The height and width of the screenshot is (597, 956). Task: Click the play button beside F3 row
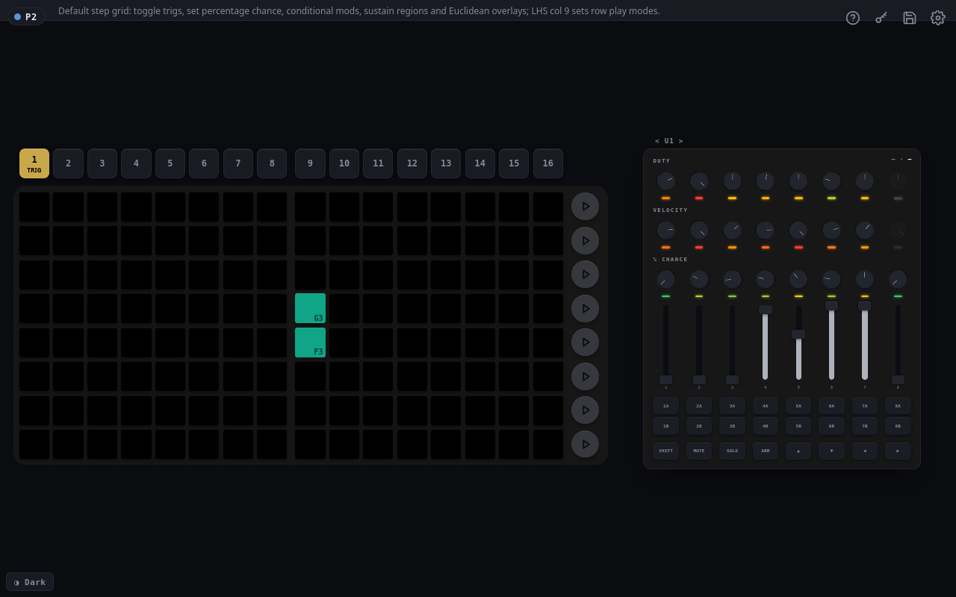point(586,342)
